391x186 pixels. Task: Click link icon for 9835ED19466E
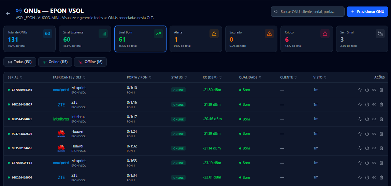(x=374, y=148)
